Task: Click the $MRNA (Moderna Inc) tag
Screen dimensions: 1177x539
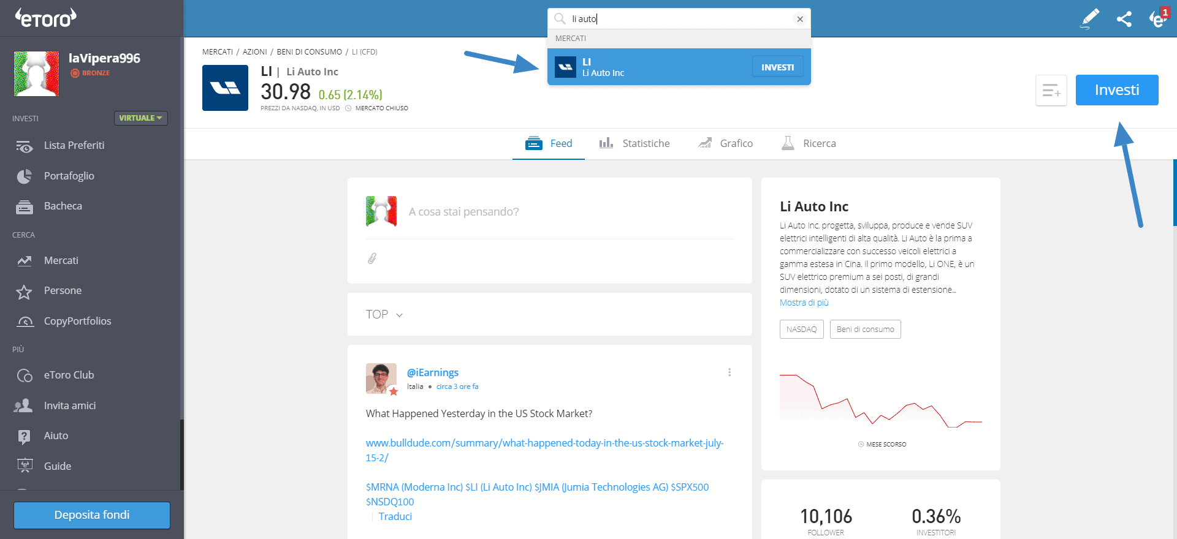Action: point(414,487)
